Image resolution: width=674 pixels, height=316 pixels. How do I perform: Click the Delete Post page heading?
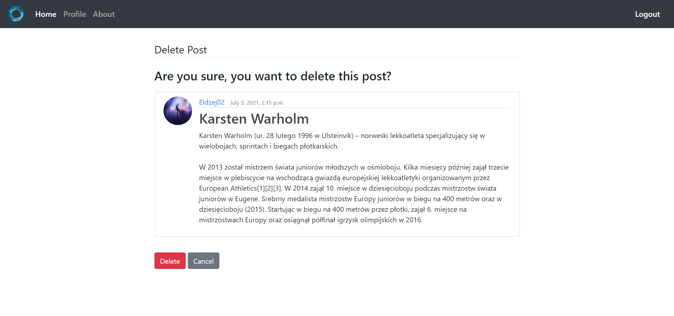[x=180, y=50]
